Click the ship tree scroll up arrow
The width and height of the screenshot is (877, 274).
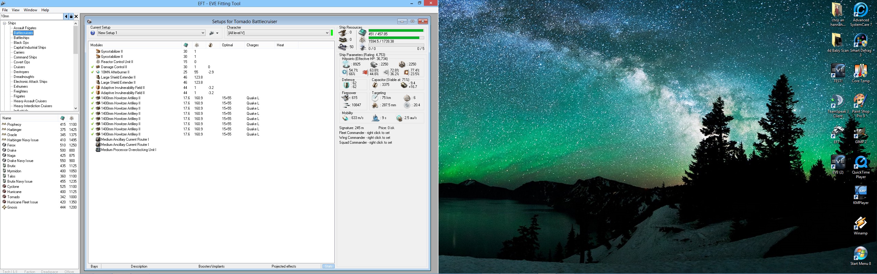[76, 23]
